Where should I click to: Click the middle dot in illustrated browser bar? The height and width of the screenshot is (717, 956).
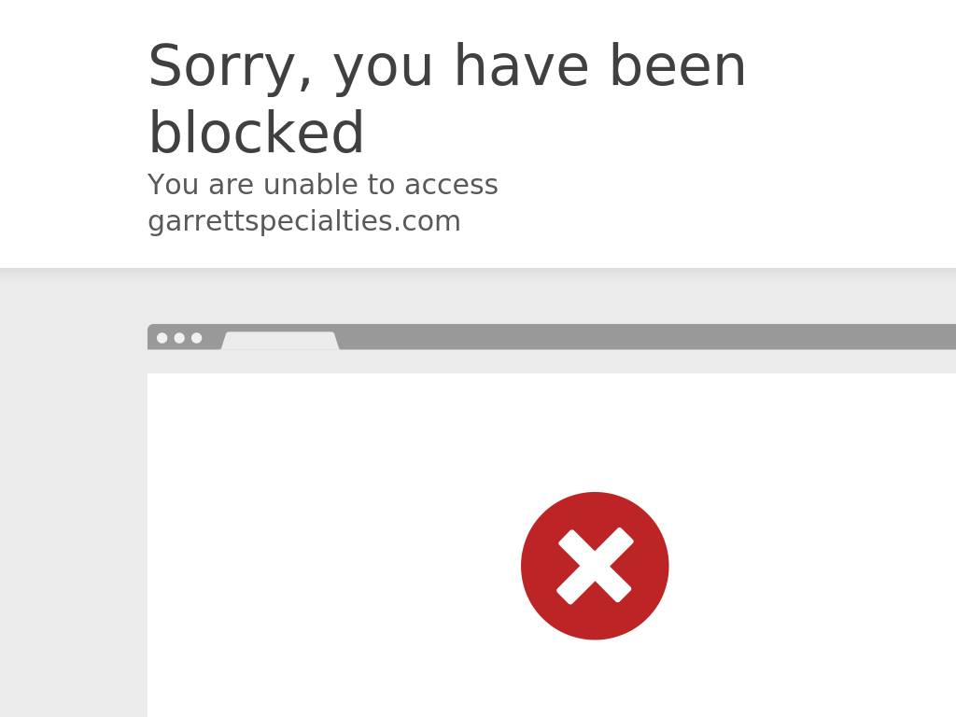pyautogui.click(x=179, y=338)
